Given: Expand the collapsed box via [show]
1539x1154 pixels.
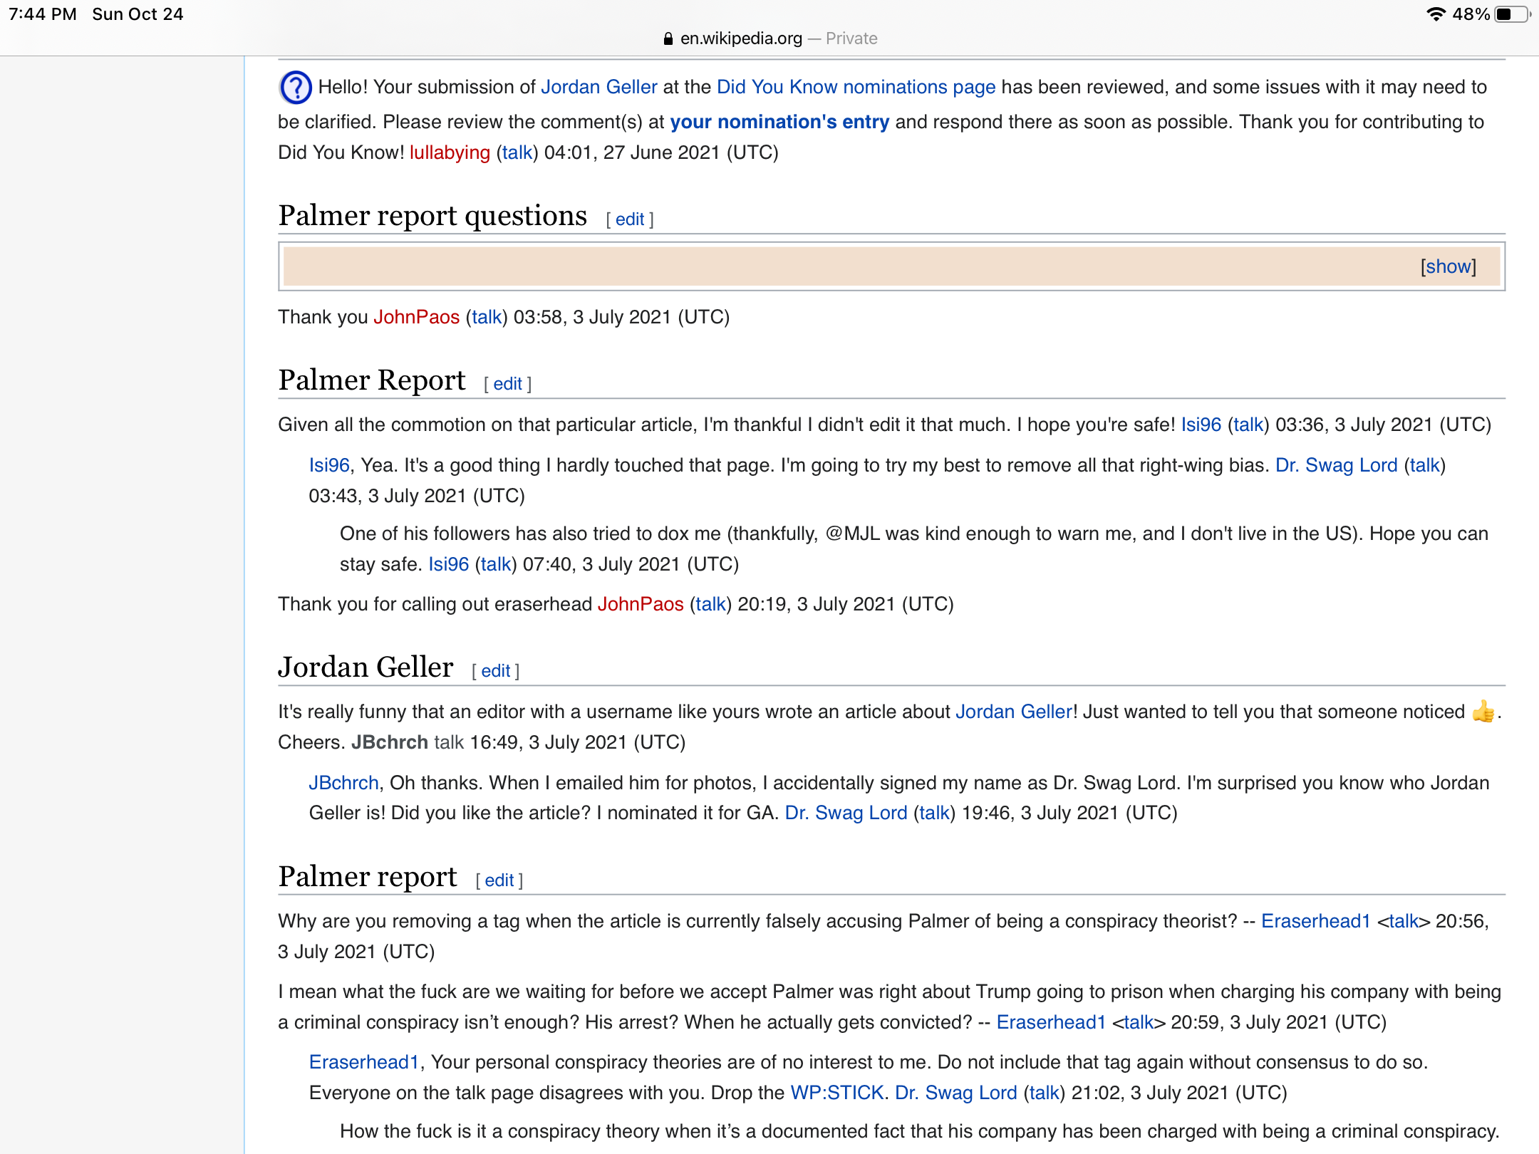Looking at the screenshot, I should click(1448, 266).
